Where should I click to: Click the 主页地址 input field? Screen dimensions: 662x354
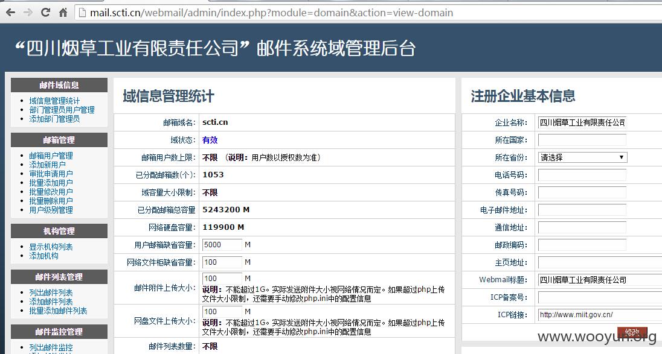pyautogui.click(x=600, y=262)
